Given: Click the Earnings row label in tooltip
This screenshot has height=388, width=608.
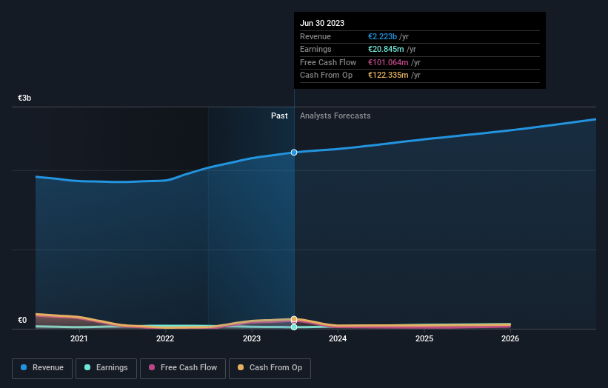Looking at the screenshot, I should (315, 49).
